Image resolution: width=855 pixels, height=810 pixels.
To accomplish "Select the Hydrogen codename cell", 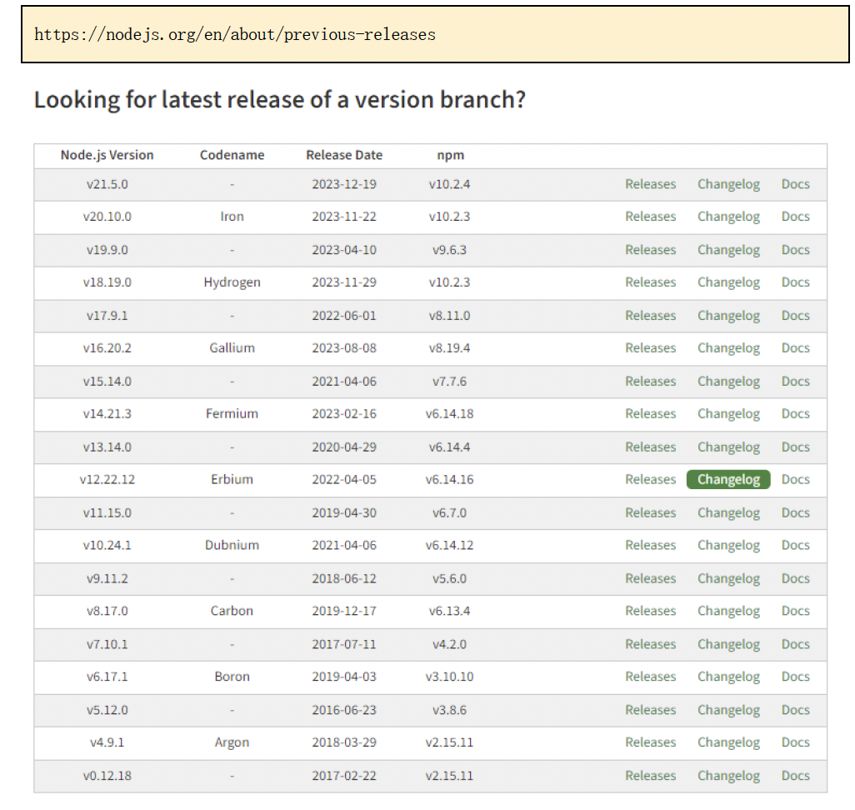I will [232, 282].
